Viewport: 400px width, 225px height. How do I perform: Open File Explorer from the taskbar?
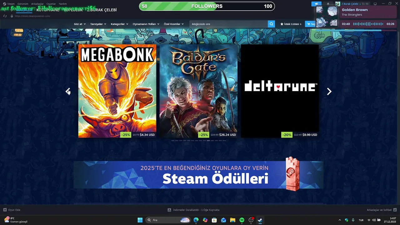(232, 220)
